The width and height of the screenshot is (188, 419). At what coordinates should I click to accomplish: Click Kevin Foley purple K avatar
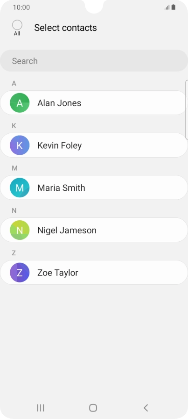[x=20, y=145]
